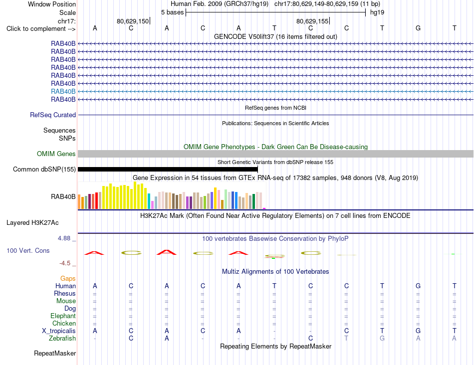Click the 'Zebrafish' species label

pos(62,338)
